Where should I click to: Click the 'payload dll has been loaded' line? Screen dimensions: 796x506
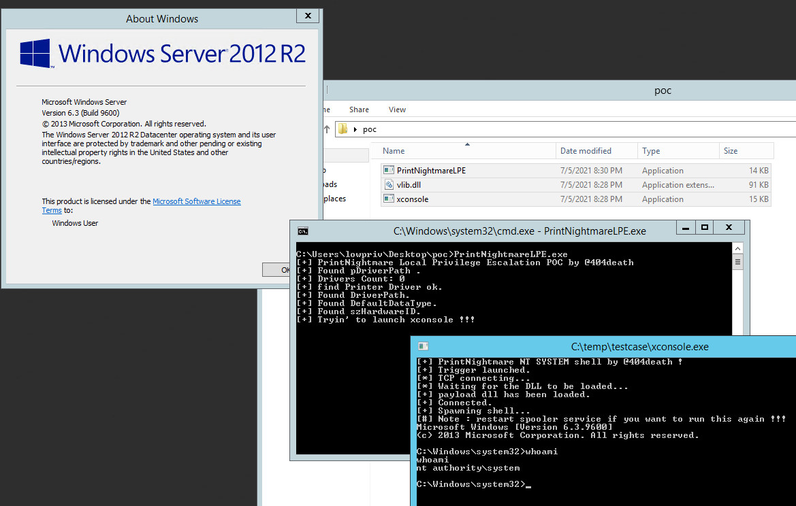[503, 394]
